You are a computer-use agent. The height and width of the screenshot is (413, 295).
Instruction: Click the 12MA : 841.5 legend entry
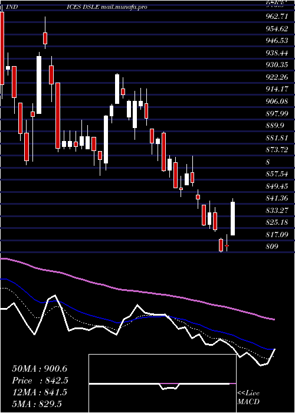pyautogui.click(x=40, y=392)
